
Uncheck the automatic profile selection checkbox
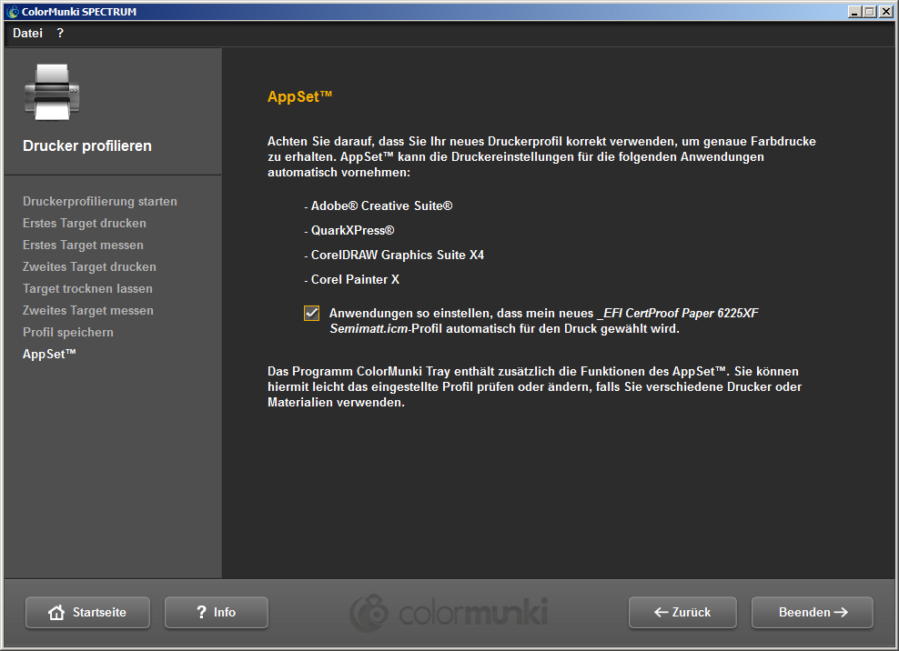point(311,313)
